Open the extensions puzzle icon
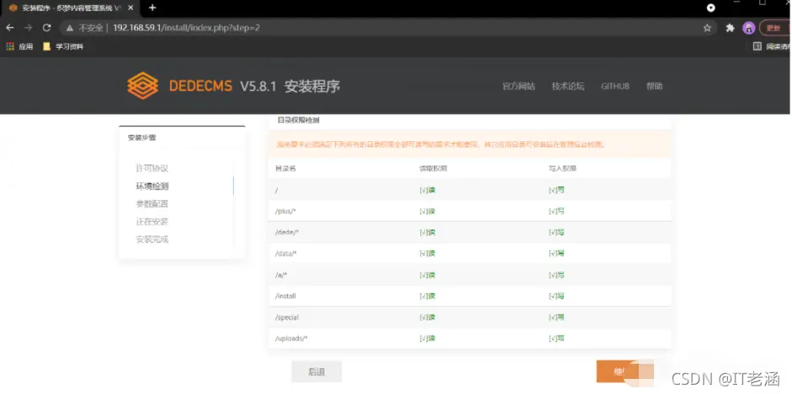Image resolution: width=792 pixels, height=394 pixels. (x=730, y=29)
